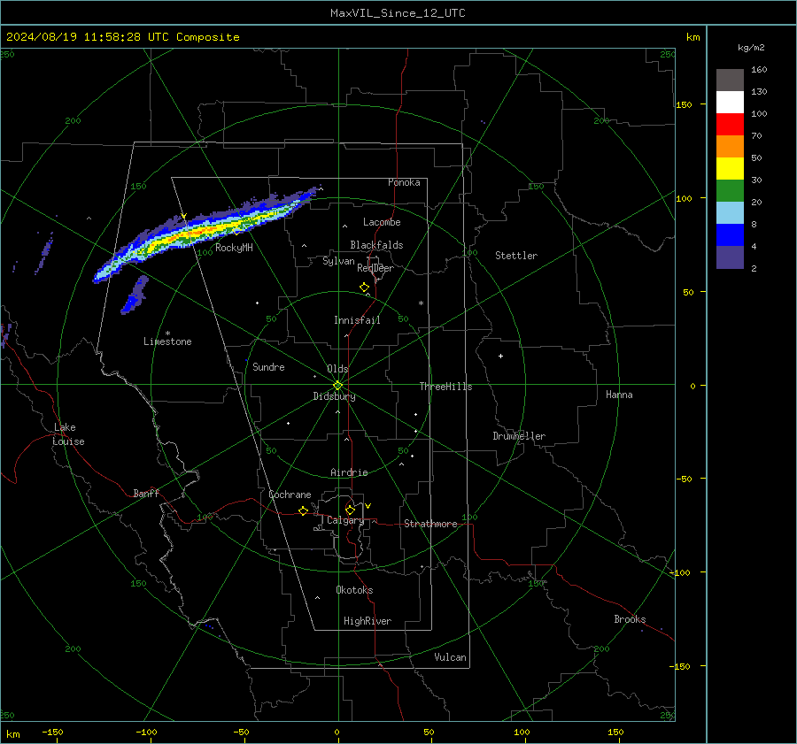797x744 pixels.
Task: Click the orange 50-70 legend swatch
Action: pyautogui.click(x=730, y=147)
